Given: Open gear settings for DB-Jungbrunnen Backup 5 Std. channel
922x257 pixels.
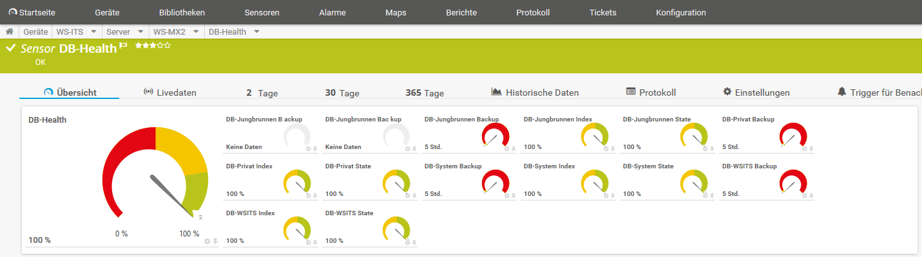Looking at the screenshot, I should coord(506,148).
